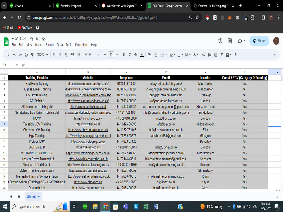
Task: Open more number formats 123
Action: click(78, 55)
